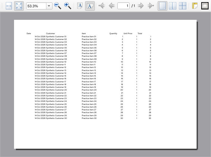The image size is (211, 157).
Task: Click Practice item 18 cell
Action: (89, 84)
